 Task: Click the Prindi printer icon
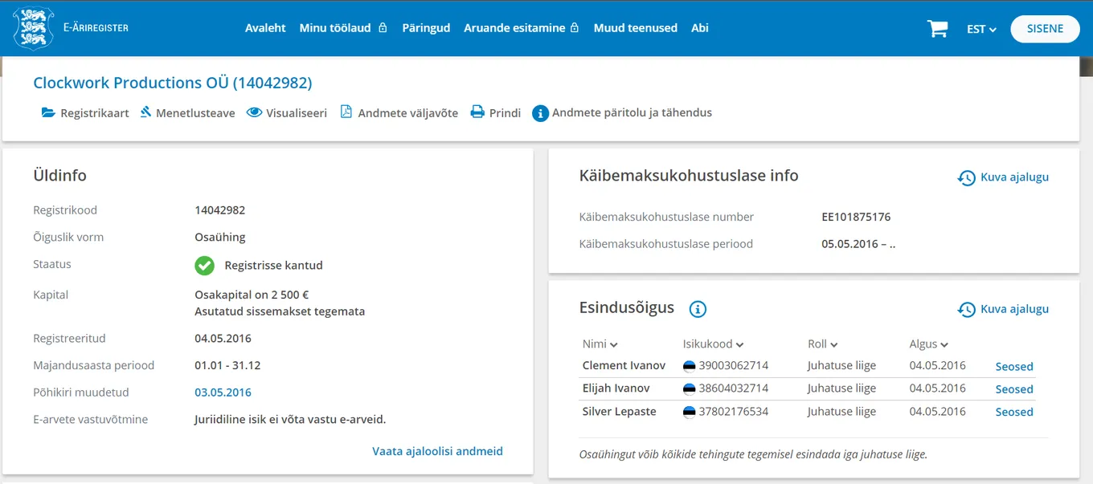pyautogui.click(x=477, y=112)
